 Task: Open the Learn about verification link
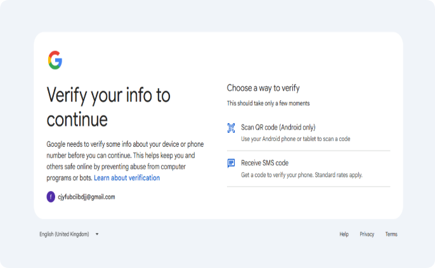127,178
